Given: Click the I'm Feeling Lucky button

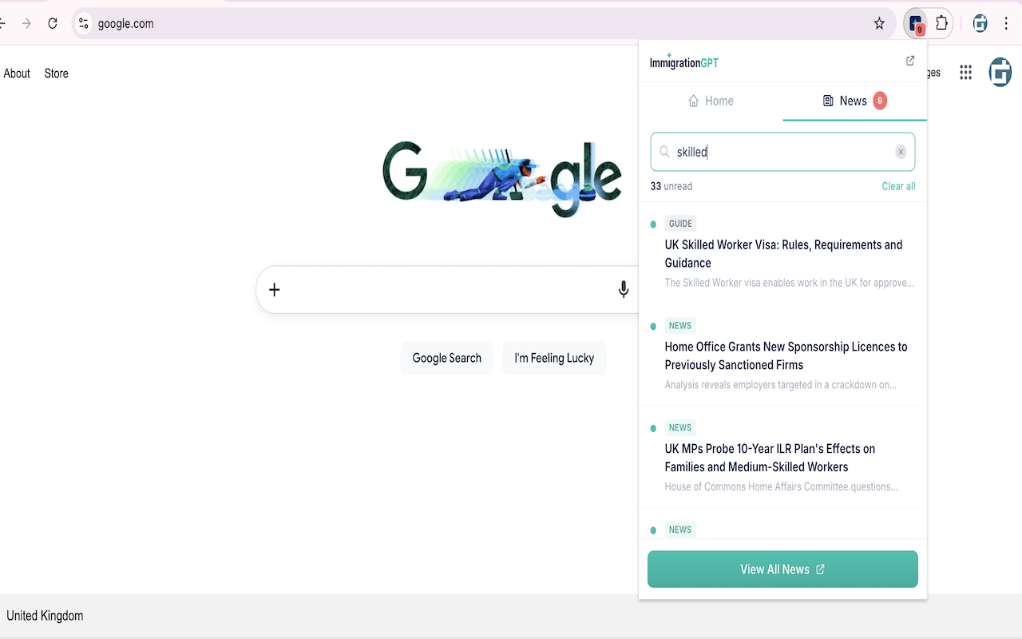Looking at the screenshot, I should (554, 358).
